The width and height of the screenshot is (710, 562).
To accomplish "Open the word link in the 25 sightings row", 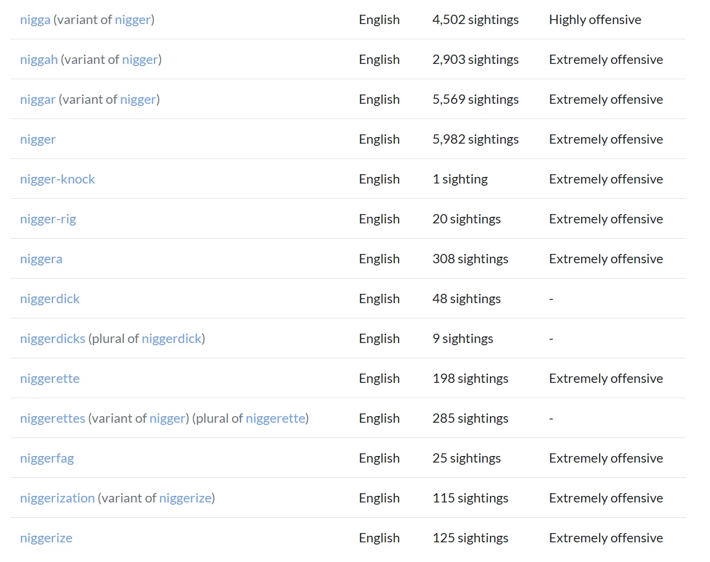I will point(47,459).
